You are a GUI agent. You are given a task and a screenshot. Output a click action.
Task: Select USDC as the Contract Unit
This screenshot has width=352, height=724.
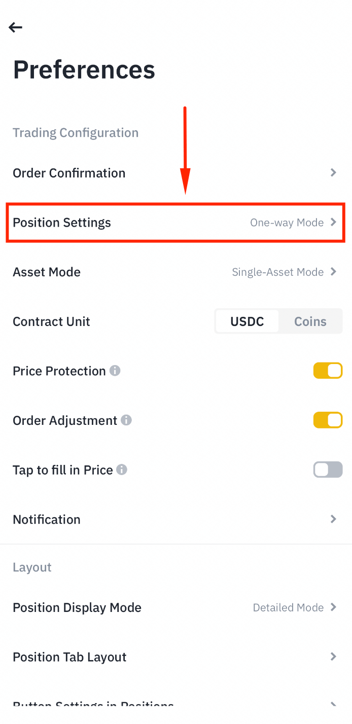coord(247,321)
